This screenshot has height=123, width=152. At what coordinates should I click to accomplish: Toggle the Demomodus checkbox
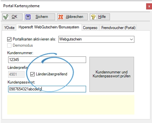point(9,45)
